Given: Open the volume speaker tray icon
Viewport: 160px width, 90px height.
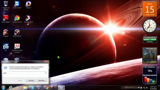Looking at the screenshot, I should pyautogui.click(x=147, y=88).
